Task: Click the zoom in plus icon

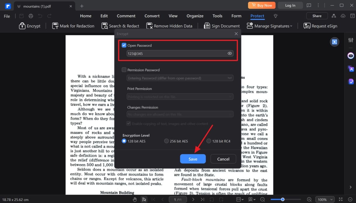Action: click(x=309, y=199)
